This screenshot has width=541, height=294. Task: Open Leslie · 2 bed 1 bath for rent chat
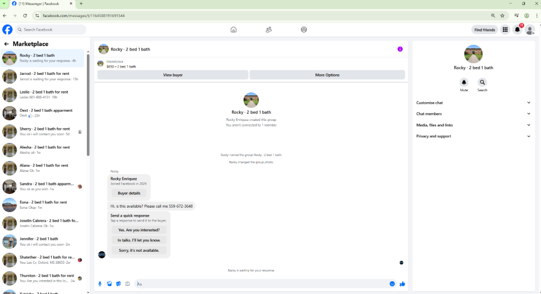42,95
